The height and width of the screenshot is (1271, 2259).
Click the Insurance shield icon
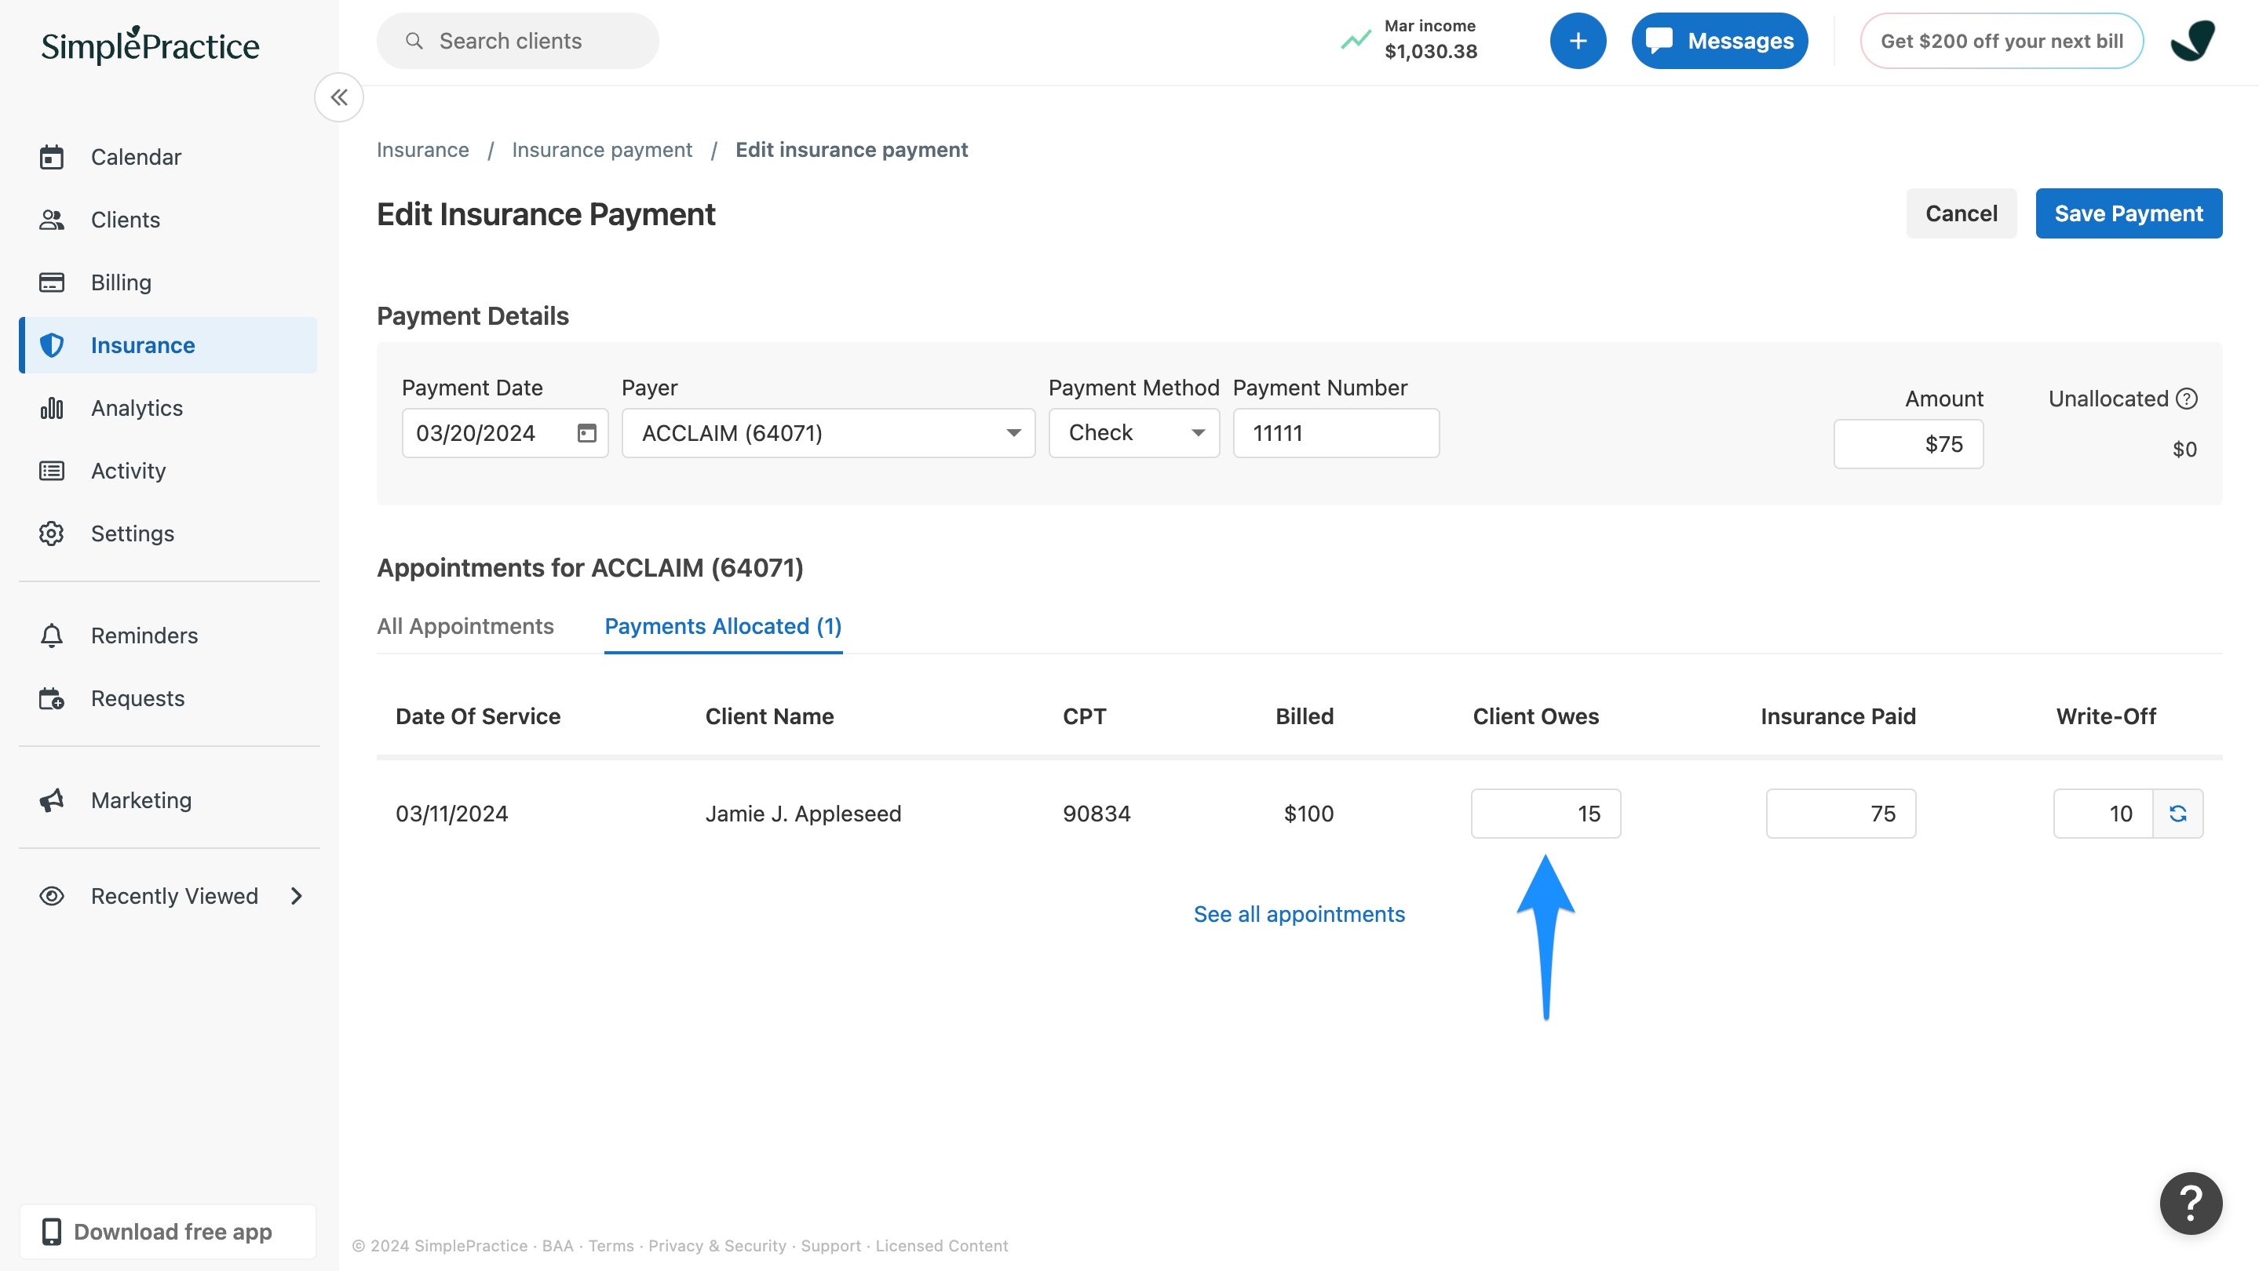point(52,345)
